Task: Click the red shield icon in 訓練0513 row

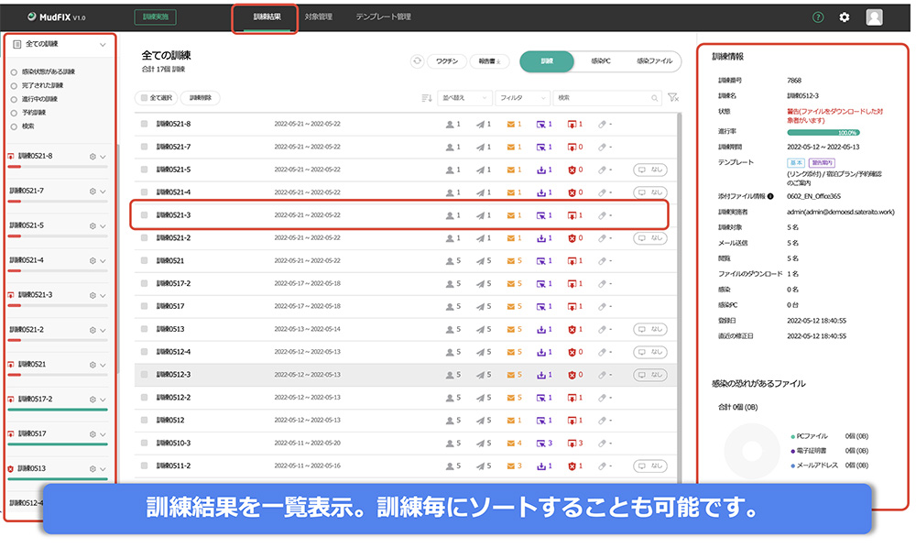Action: pos(572,330)
